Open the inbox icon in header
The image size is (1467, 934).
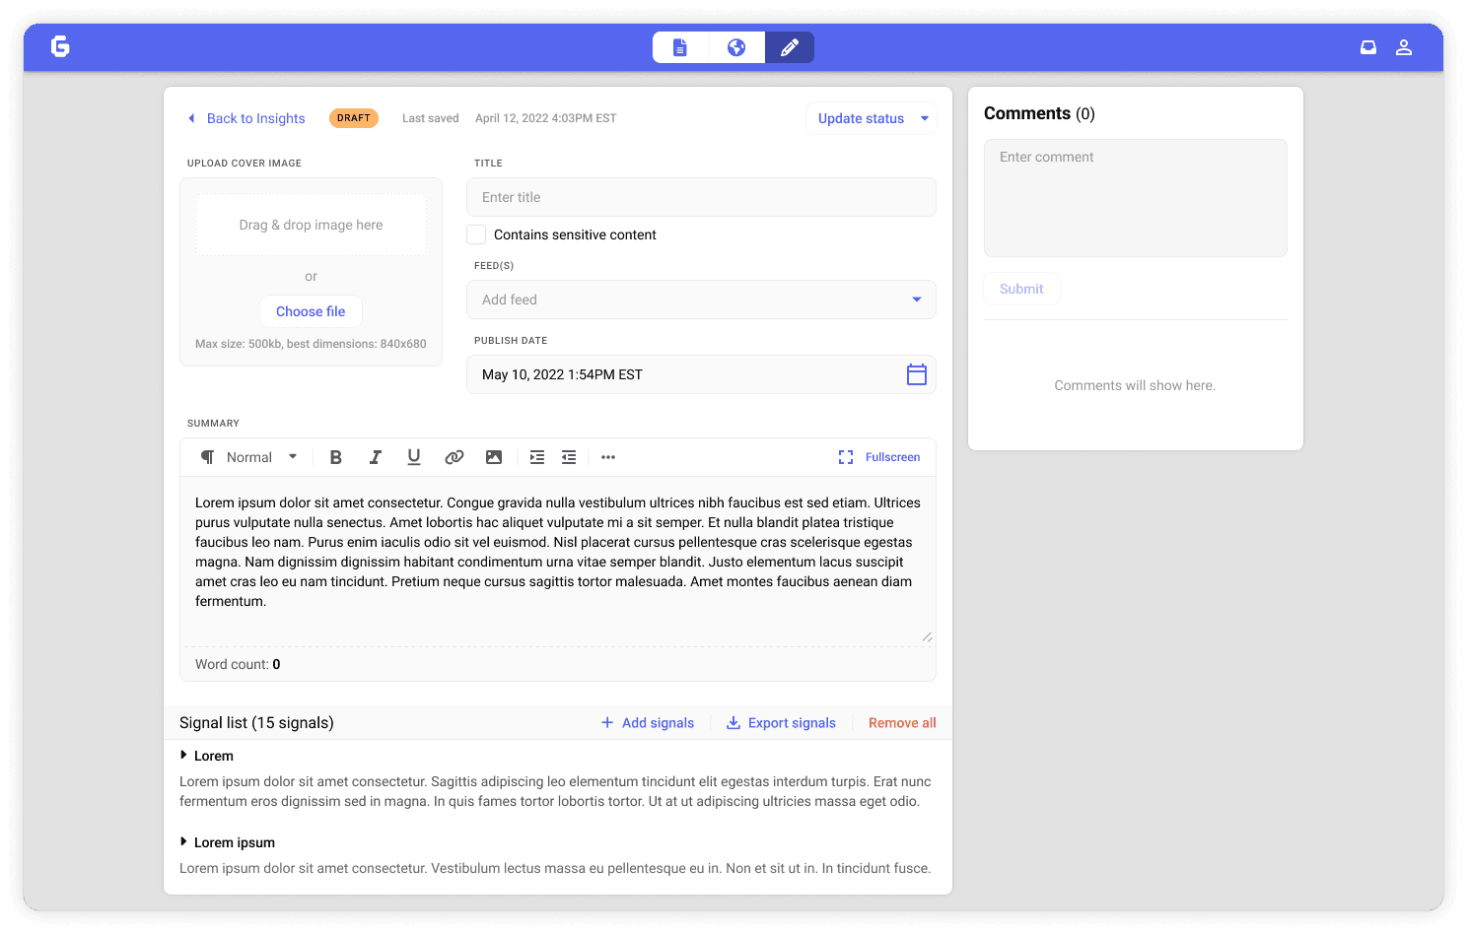pos(1368,47)
